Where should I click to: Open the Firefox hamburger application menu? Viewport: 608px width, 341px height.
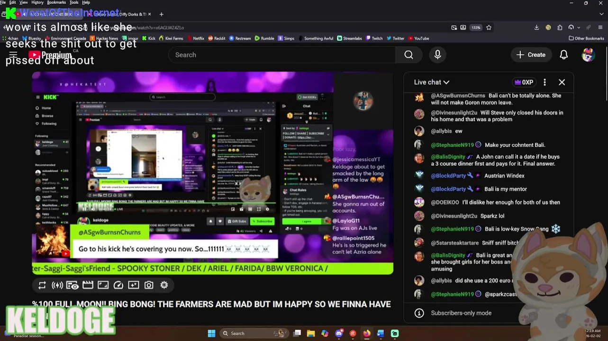click(600, 27)
